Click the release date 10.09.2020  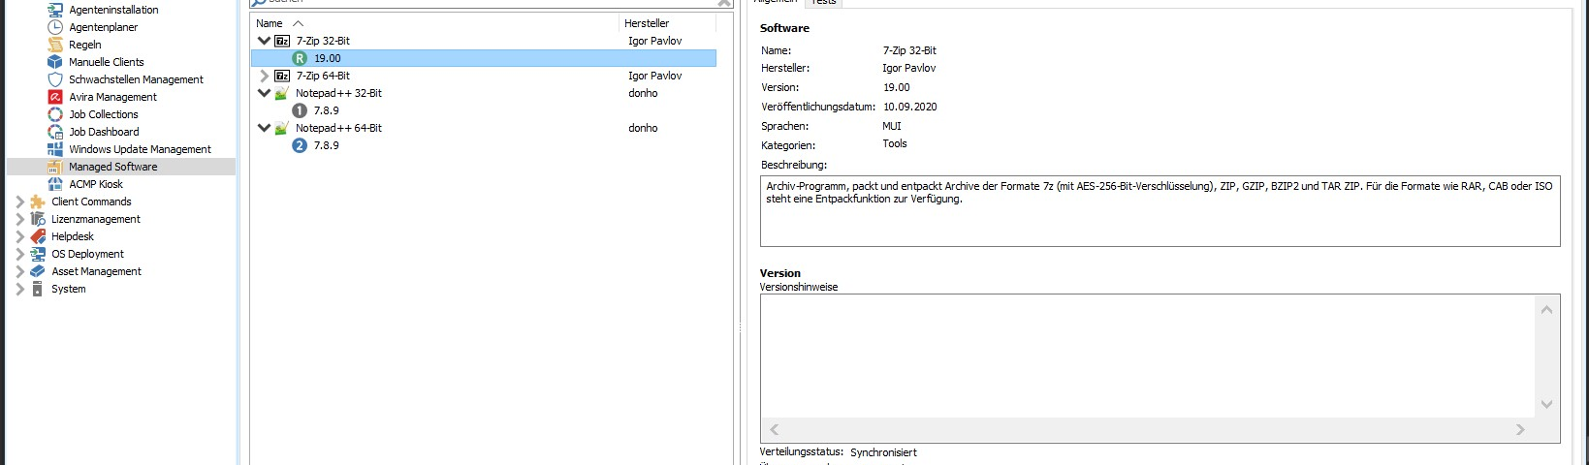pos(909,107)
